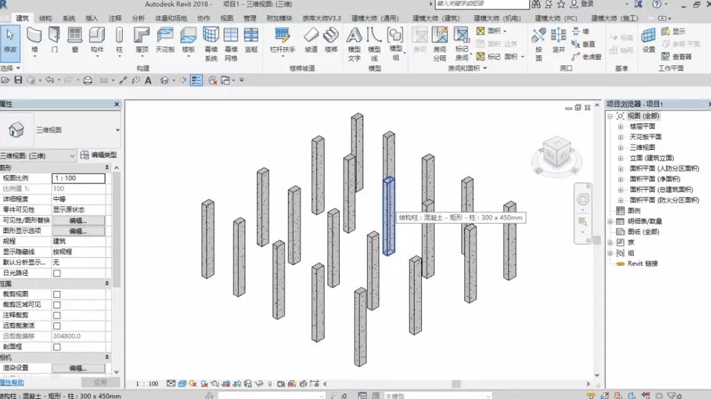Viewport: 711px width, 399px height.
Task: Open the 族库大师V3.3 ribbon tab
Action: 321,18
